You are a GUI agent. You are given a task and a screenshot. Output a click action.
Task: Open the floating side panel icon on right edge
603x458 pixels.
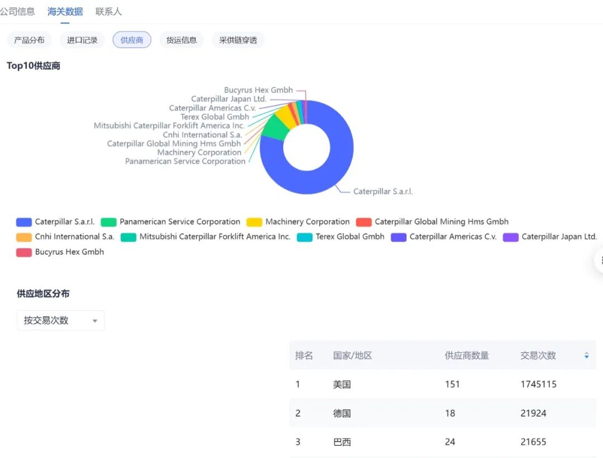click(599, 260)
